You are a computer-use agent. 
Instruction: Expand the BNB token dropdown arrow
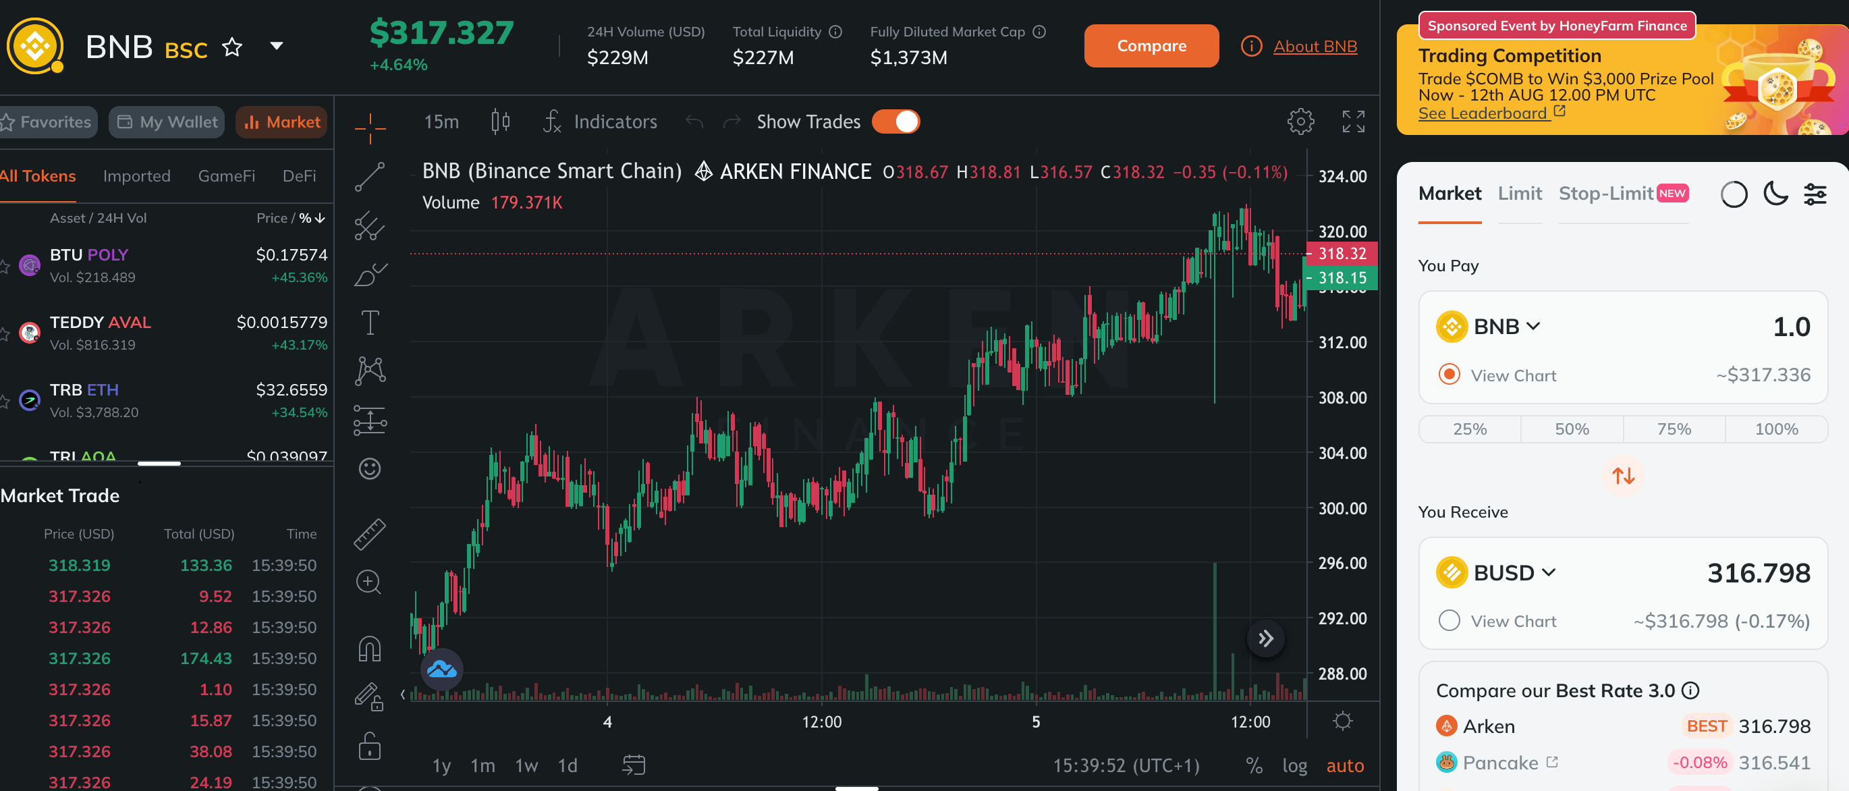pyautogui.click(x=275, y=46)
